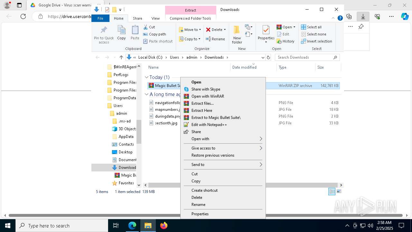Click the Up one level arrow
Image resolution: width=412 pixels, height=232 pixels.
coord(121,57)
